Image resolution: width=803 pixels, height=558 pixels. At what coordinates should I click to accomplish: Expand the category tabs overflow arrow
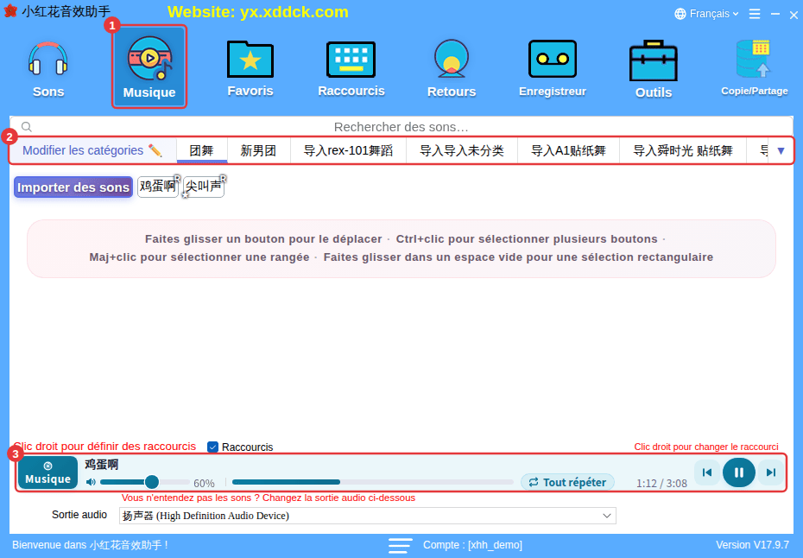tap(781, 150)
